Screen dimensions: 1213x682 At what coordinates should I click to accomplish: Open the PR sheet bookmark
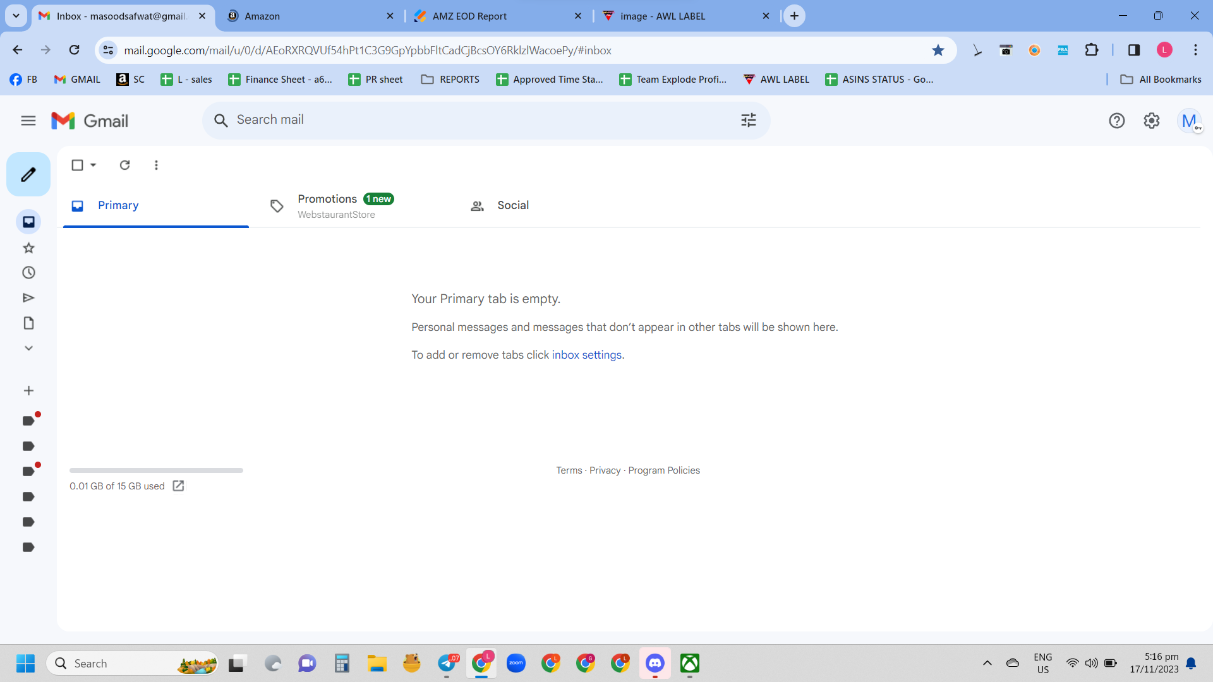point(376,80)
